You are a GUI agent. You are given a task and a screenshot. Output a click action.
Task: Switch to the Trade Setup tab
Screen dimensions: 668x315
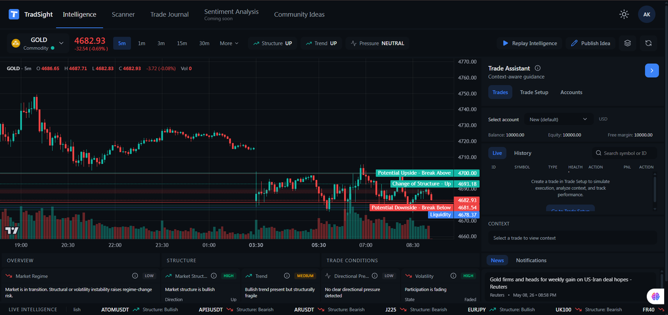coord(534,92)
